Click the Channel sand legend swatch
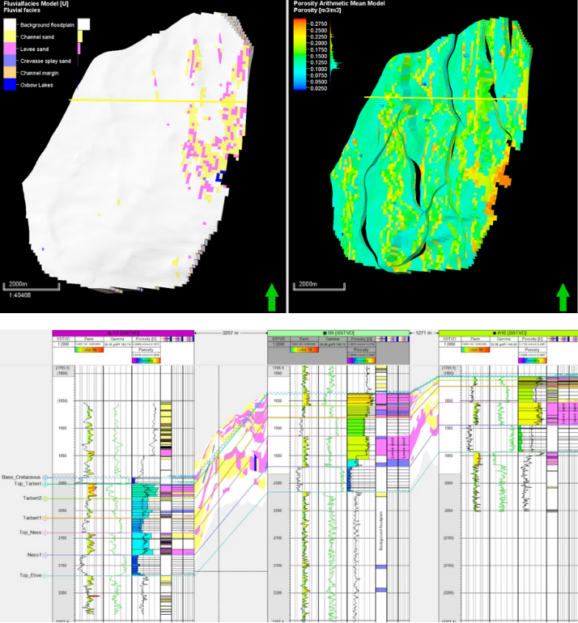This screenshot has height=623, width=578. click(9, 37)
